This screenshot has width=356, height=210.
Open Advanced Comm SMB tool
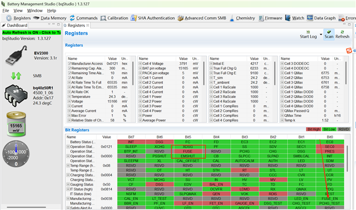(201, 18)
